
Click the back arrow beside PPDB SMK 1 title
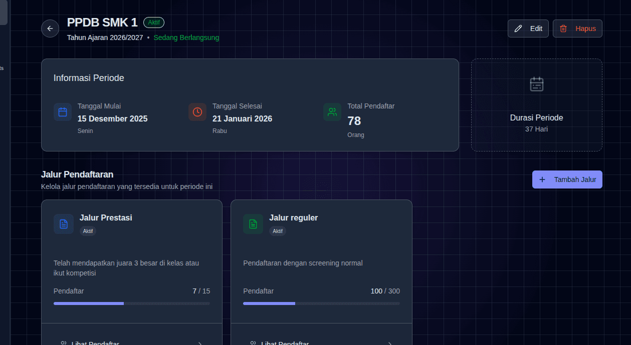click(50, 28)
